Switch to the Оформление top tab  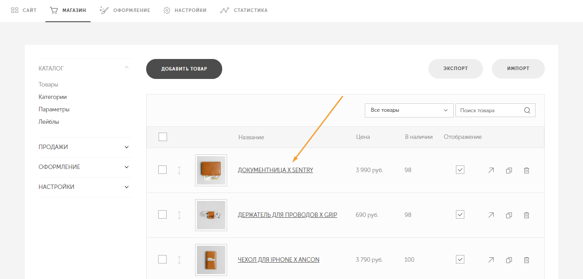[125, 10]
